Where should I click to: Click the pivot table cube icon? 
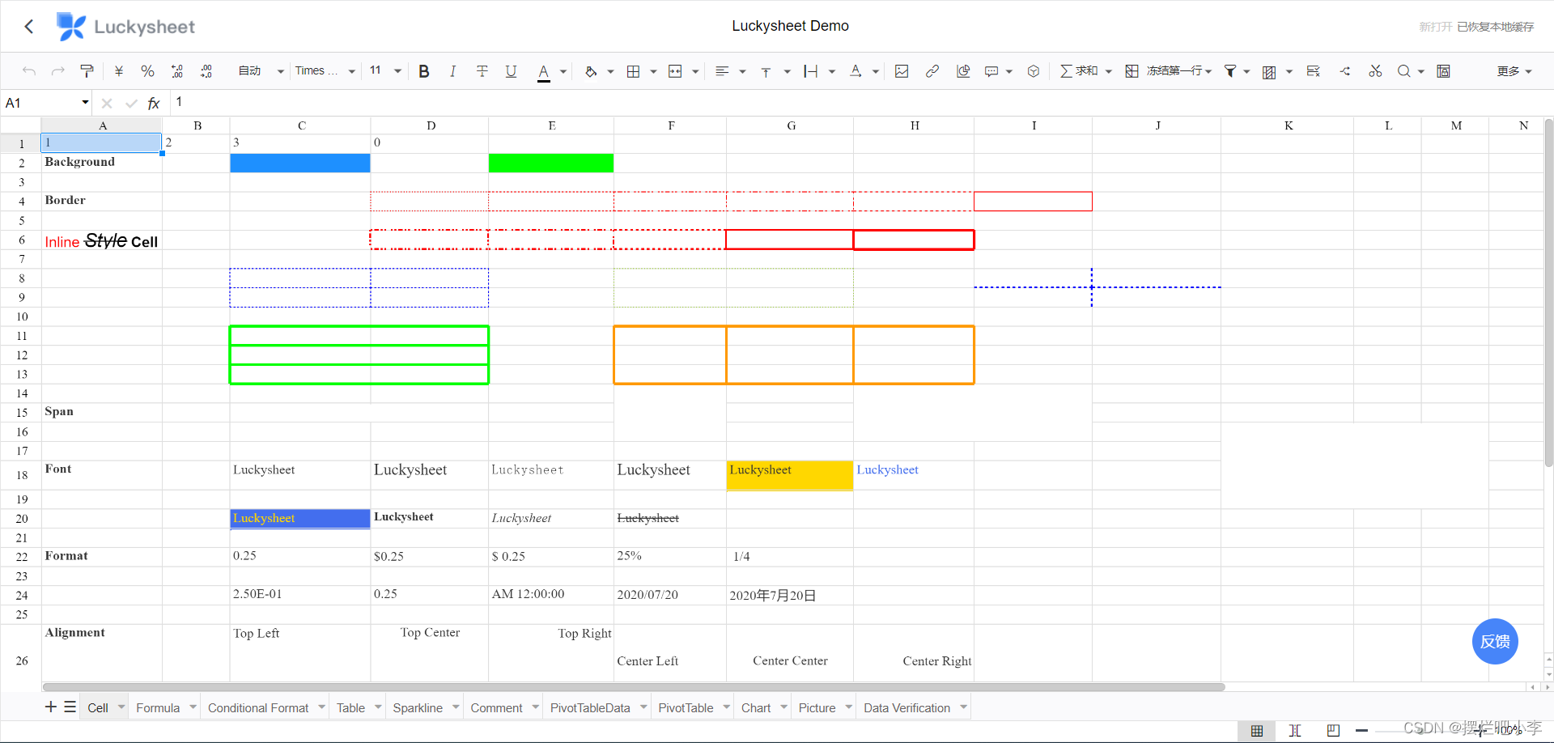point(1034,71)
